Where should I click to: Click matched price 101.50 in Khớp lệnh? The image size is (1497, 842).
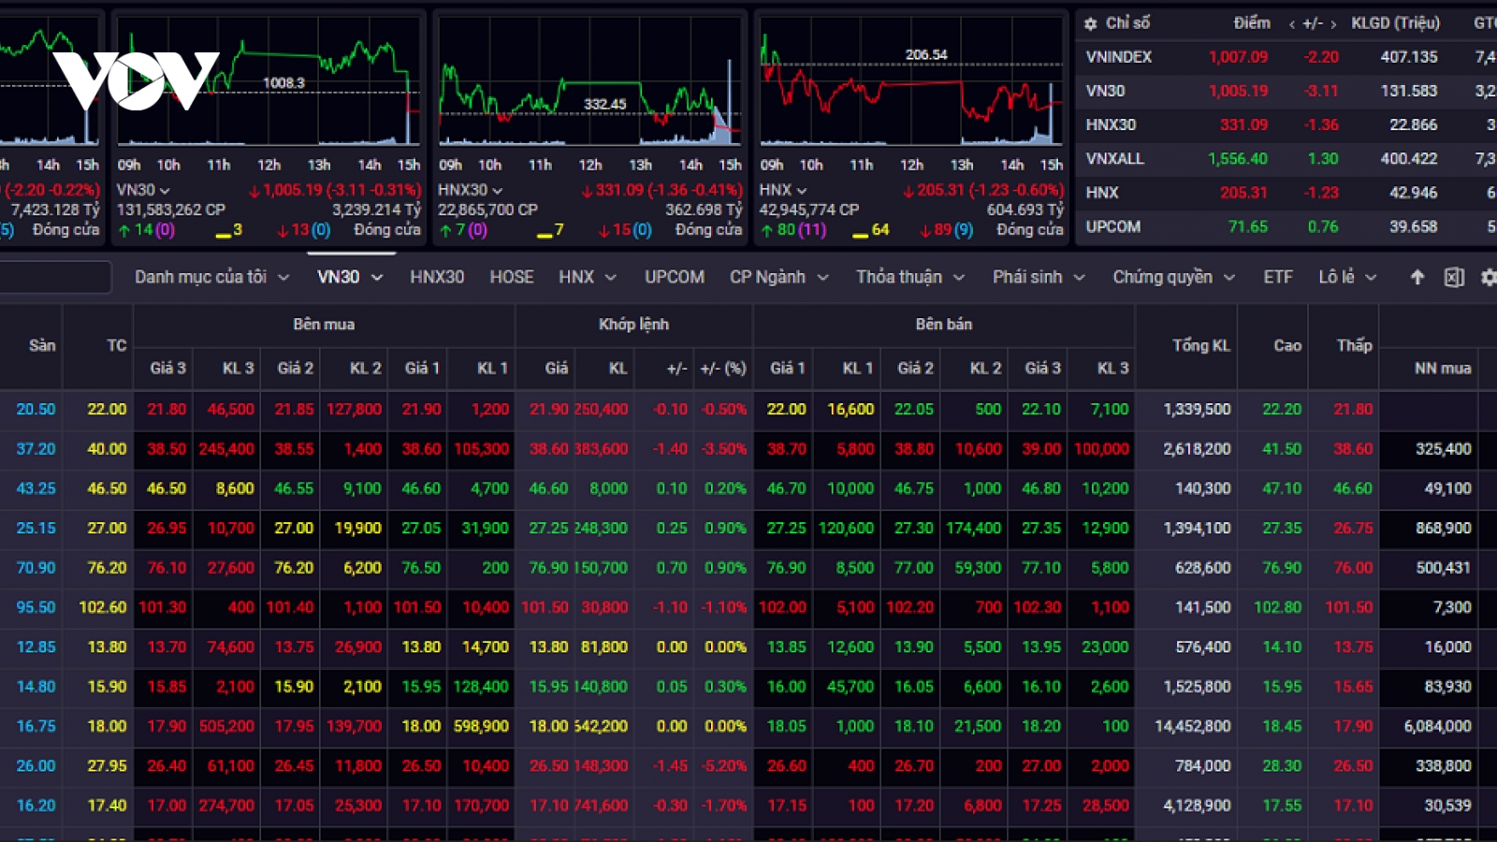(545, 608)
